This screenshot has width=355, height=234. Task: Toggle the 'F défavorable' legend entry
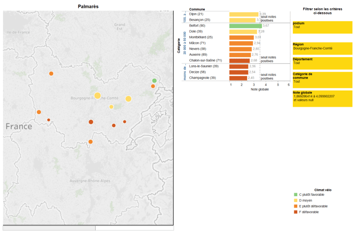click(307, 212)
